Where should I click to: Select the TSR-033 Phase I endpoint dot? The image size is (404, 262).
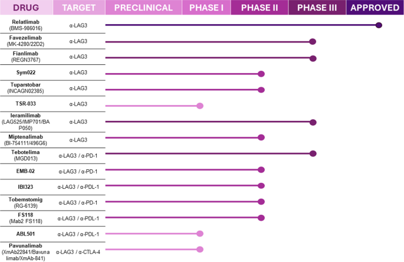[200, 106]
